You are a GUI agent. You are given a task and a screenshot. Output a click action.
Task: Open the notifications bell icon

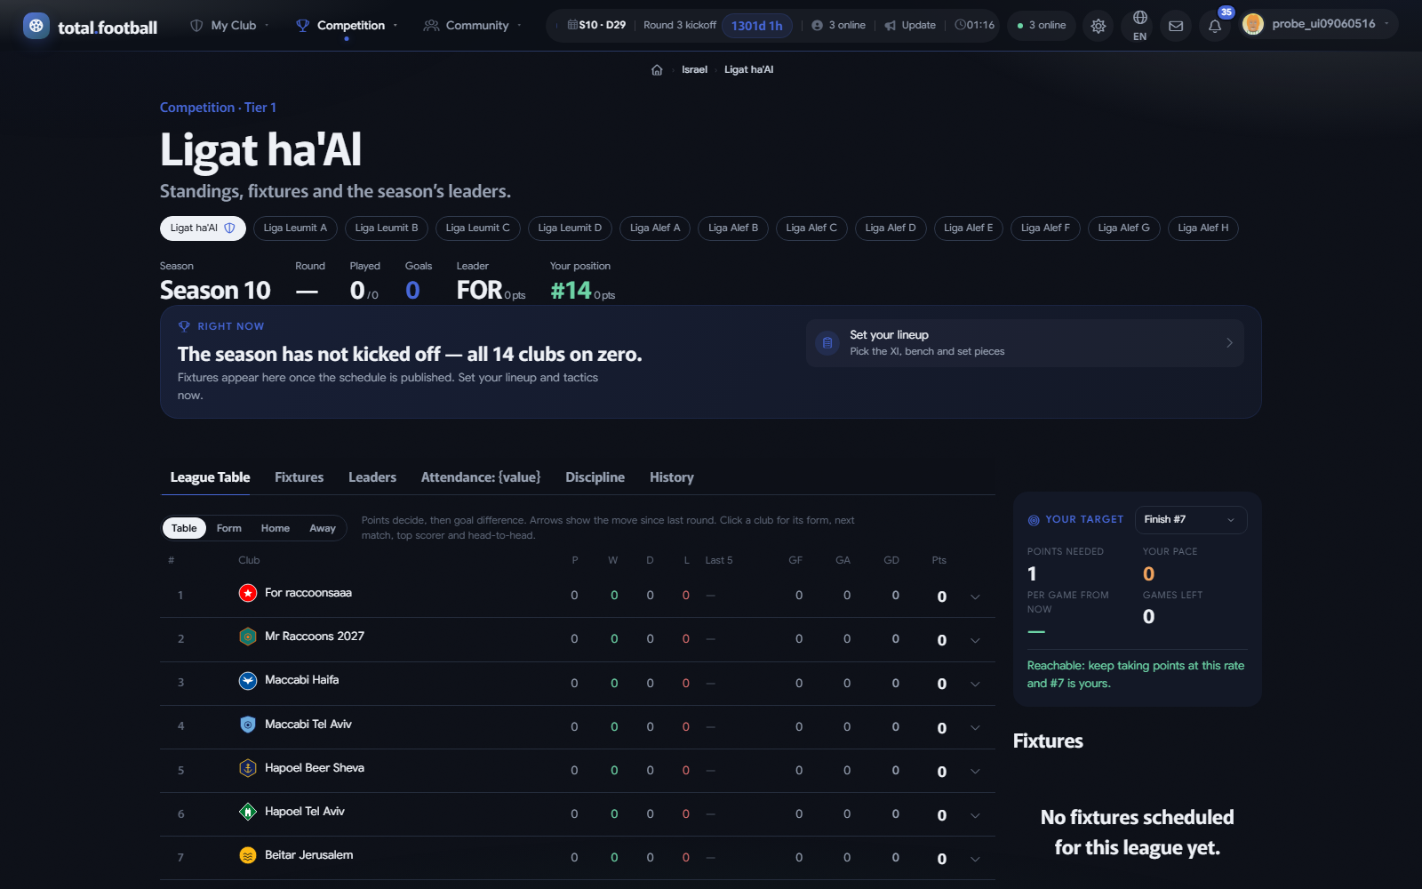tap(1215, 26)
